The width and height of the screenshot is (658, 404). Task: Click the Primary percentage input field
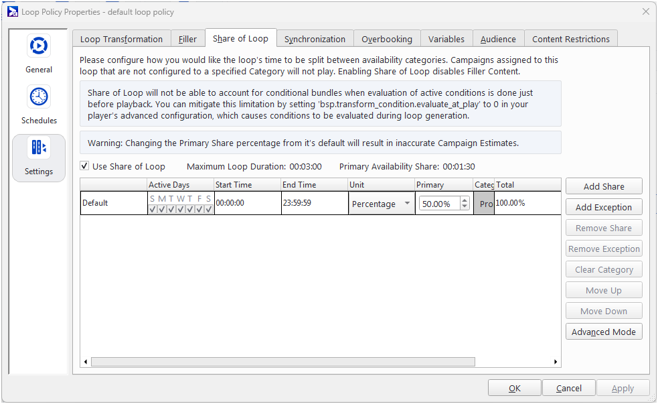coord(439,204)
